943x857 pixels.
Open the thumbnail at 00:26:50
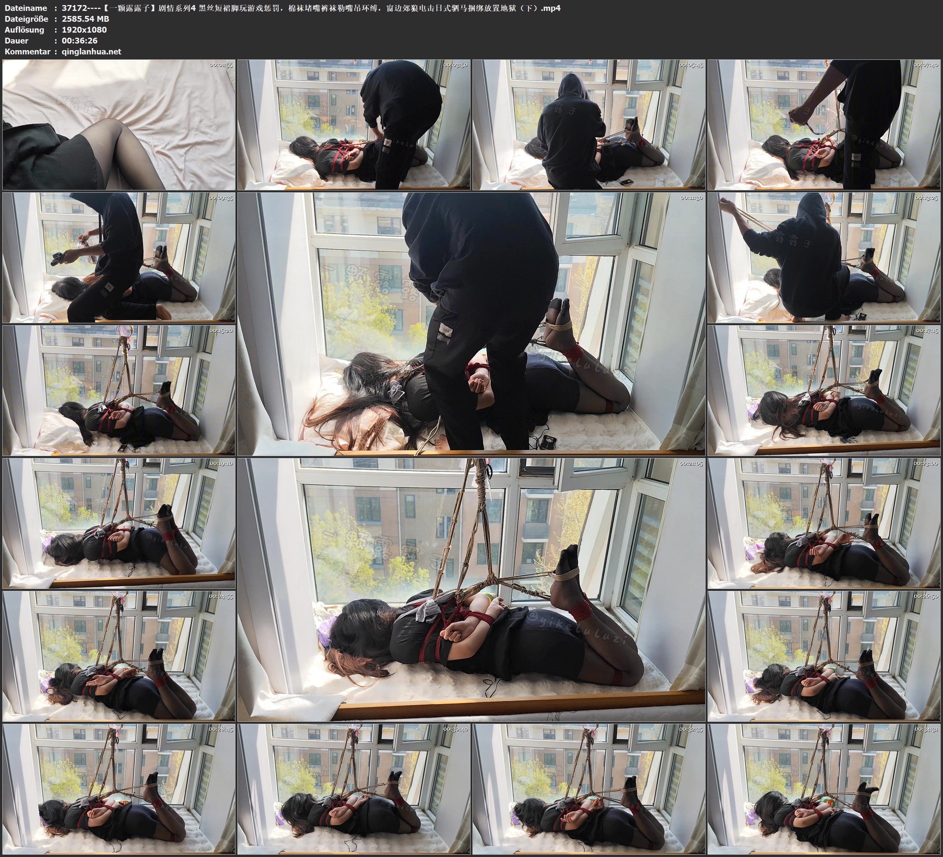pos(824,656)
